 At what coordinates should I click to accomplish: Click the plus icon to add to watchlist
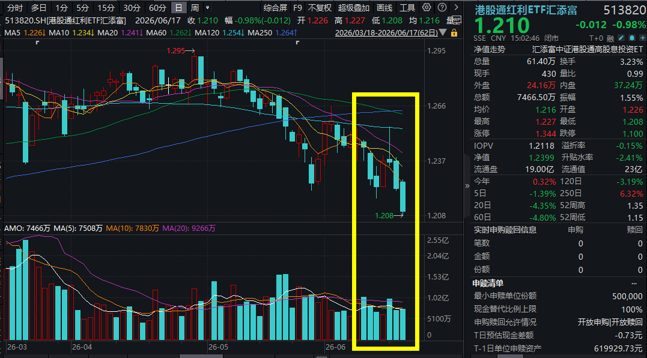pyautogui.click(x=642, y=38)
